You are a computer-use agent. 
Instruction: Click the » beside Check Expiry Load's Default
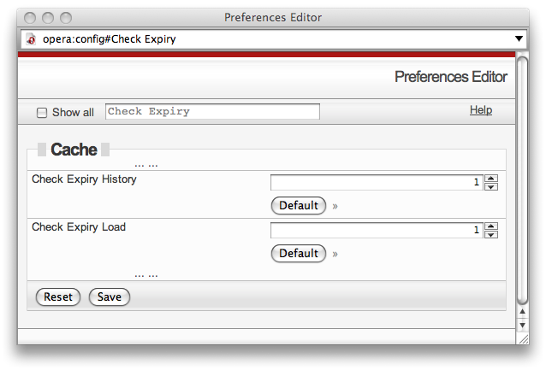point(335,254)
